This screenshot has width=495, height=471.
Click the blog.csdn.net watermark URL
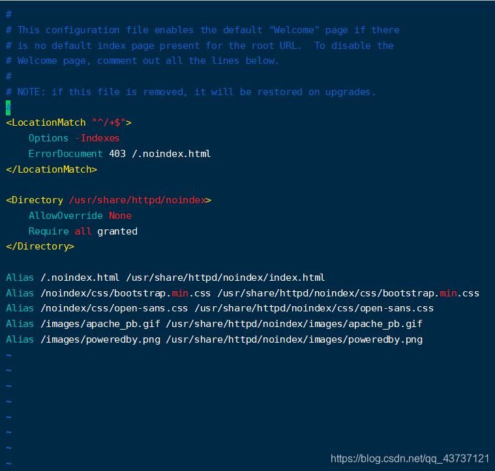tap(410, 459)
